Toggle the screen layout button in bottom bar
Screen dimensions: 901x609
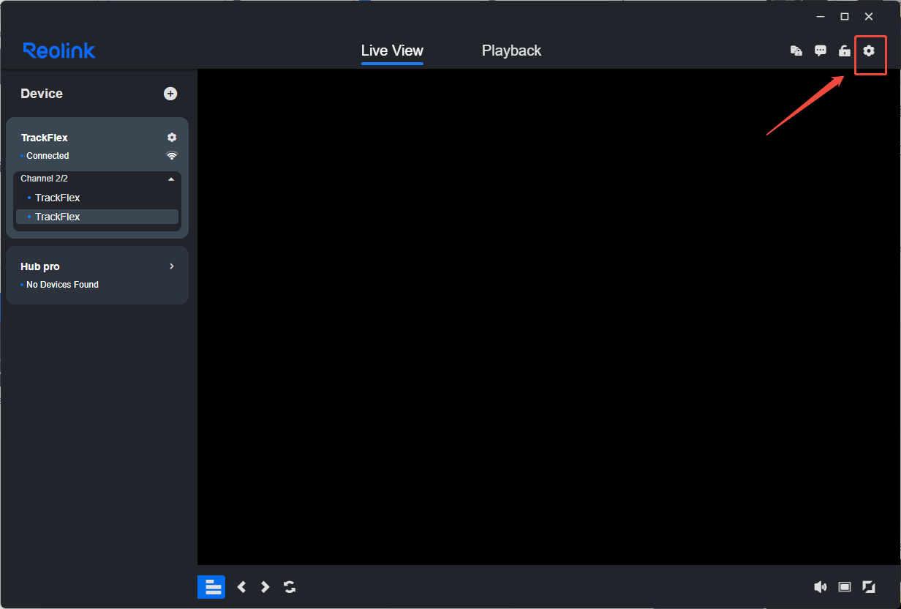(x=211, y=587)
